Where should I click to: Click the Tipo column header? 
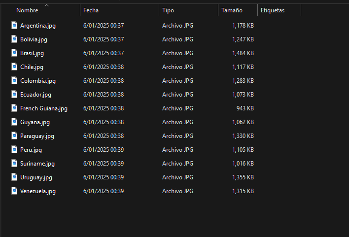coord(168,10)
